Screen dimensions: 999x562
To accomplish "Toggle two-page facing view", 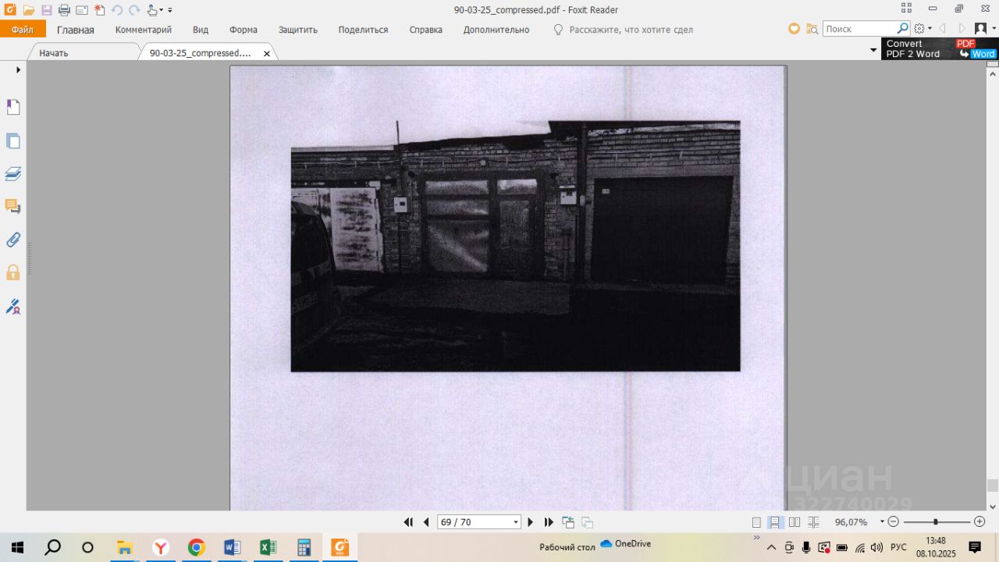I will coord(795,522).
